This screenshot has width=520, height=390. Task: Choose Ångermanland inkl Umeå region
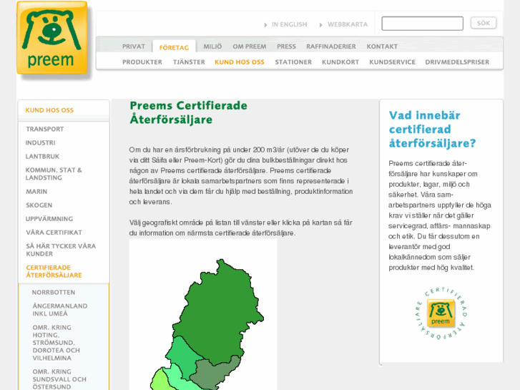coord(59,310)
